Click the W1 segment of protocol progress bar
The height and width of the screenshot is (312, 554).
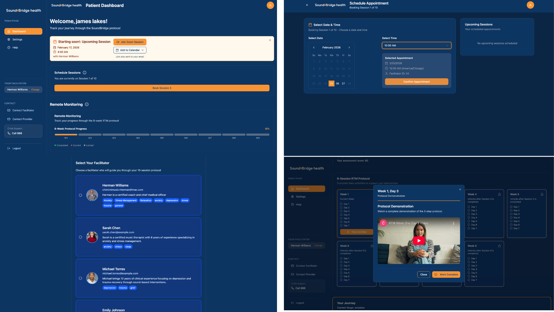coord(66,135)
